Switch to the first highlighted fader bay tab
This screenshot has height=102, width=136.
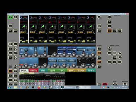click(27, 73)
